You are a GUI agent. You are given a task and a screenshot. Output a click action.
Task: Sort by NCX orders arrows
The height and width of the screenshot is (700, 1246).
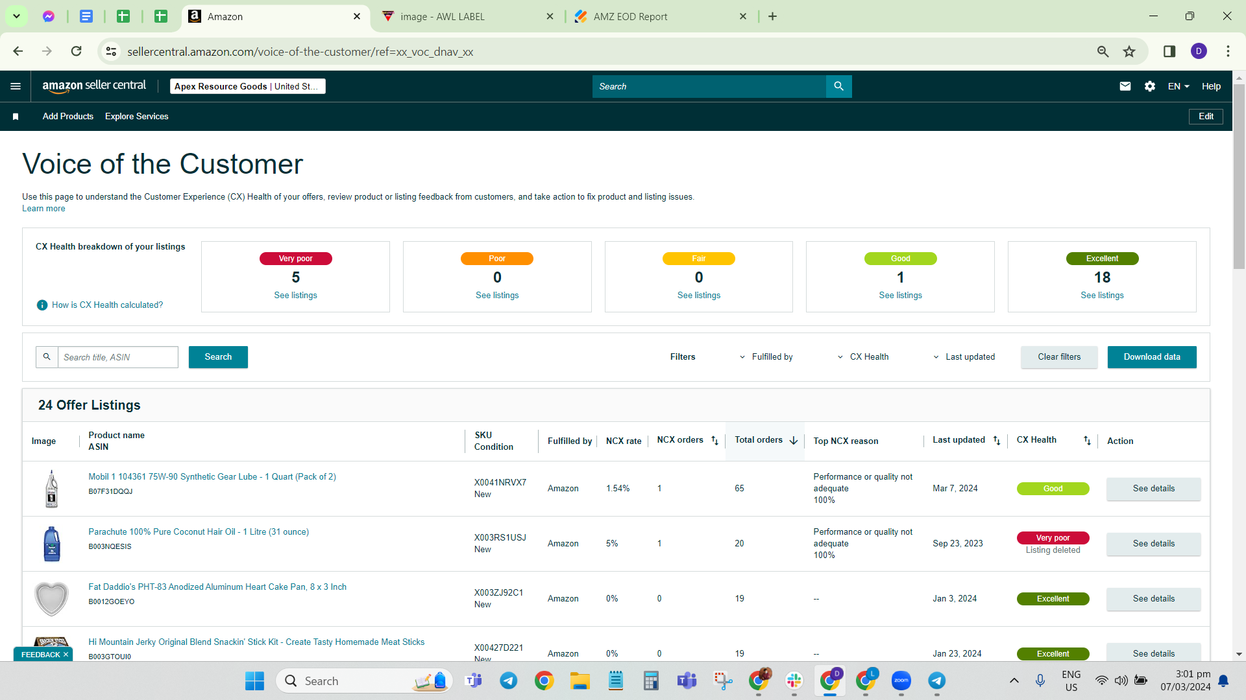point(715,441)
